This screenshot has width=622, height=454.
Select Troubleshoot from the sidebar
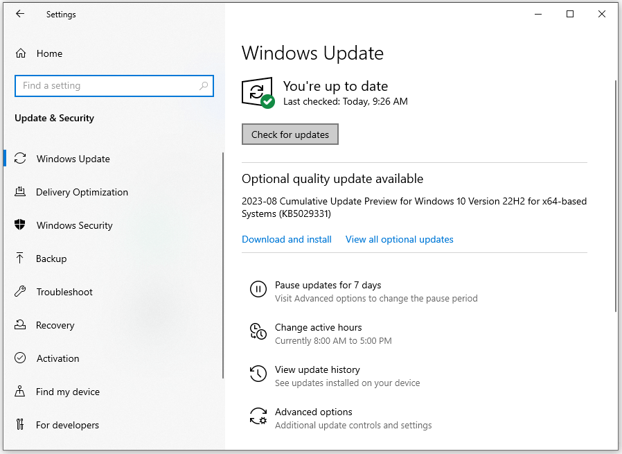[64, 292]
